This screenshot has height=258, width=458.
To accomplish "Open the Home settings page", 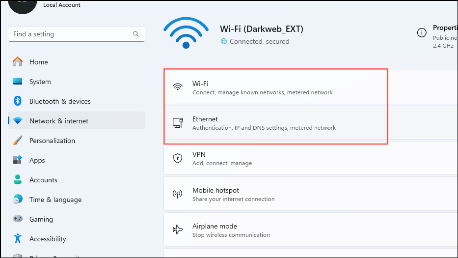I will [77, 62].
